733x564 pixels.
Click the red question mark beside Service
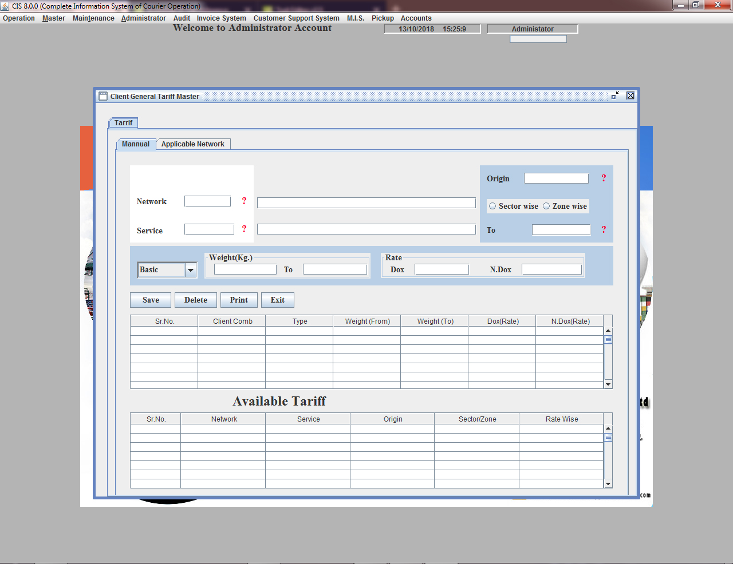[x=244, y=229]
